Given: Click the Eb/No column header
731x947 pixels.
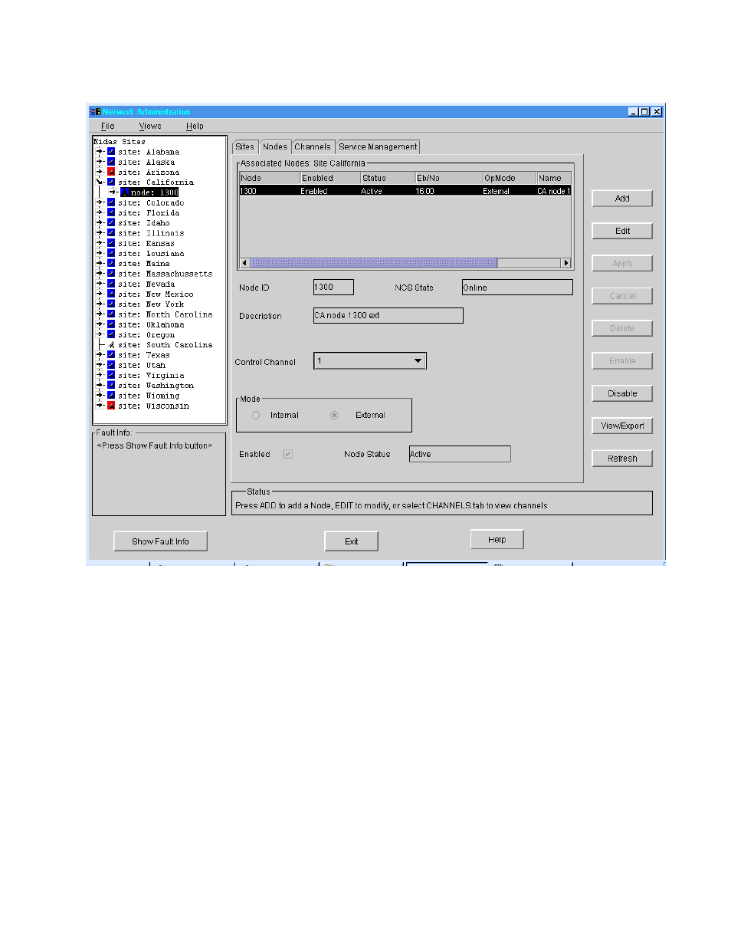Looking at the screenshot, I should (x=448, y=178).
